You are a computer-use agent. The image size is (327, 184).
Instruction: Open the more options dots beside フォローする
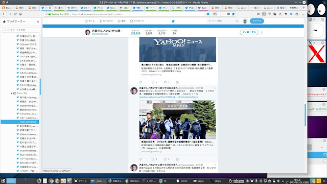(262, 32)
